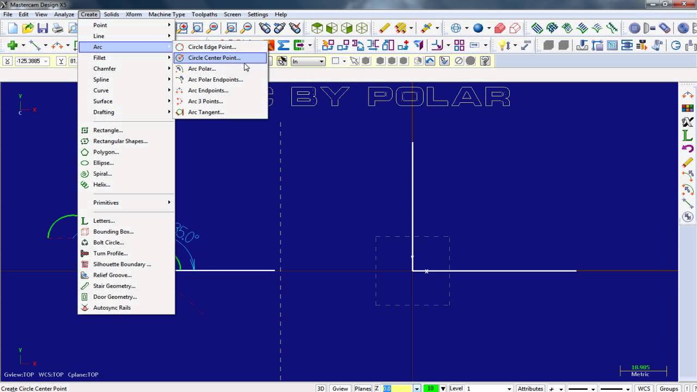Open the Level number dropdown
The width and height of the screenshot is (697, 392).
point(509,388)
